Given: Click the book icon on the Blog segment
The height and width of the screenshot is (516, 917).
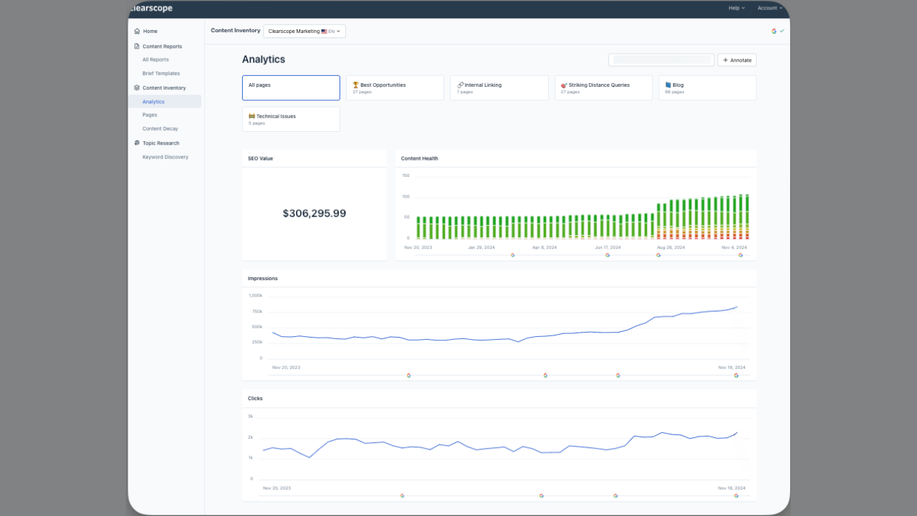Looking at the screenshot, I should point(668,85).
